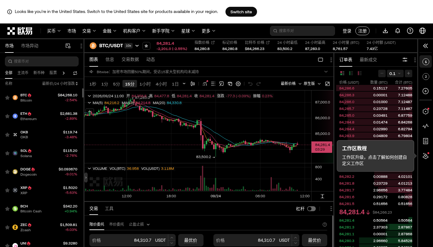Switch to 最新成交 tab
The width and height of the screenshot is (433, 247).
368,60
